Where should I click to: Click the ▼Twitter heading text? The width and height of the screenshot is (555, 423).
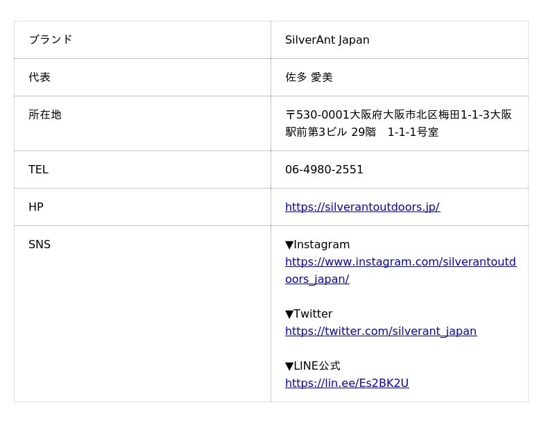tap(309, 314)
